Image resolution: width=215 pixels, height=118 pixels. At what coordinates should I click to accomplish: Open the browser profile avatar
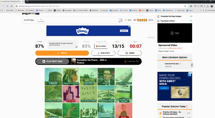[212, 6]
